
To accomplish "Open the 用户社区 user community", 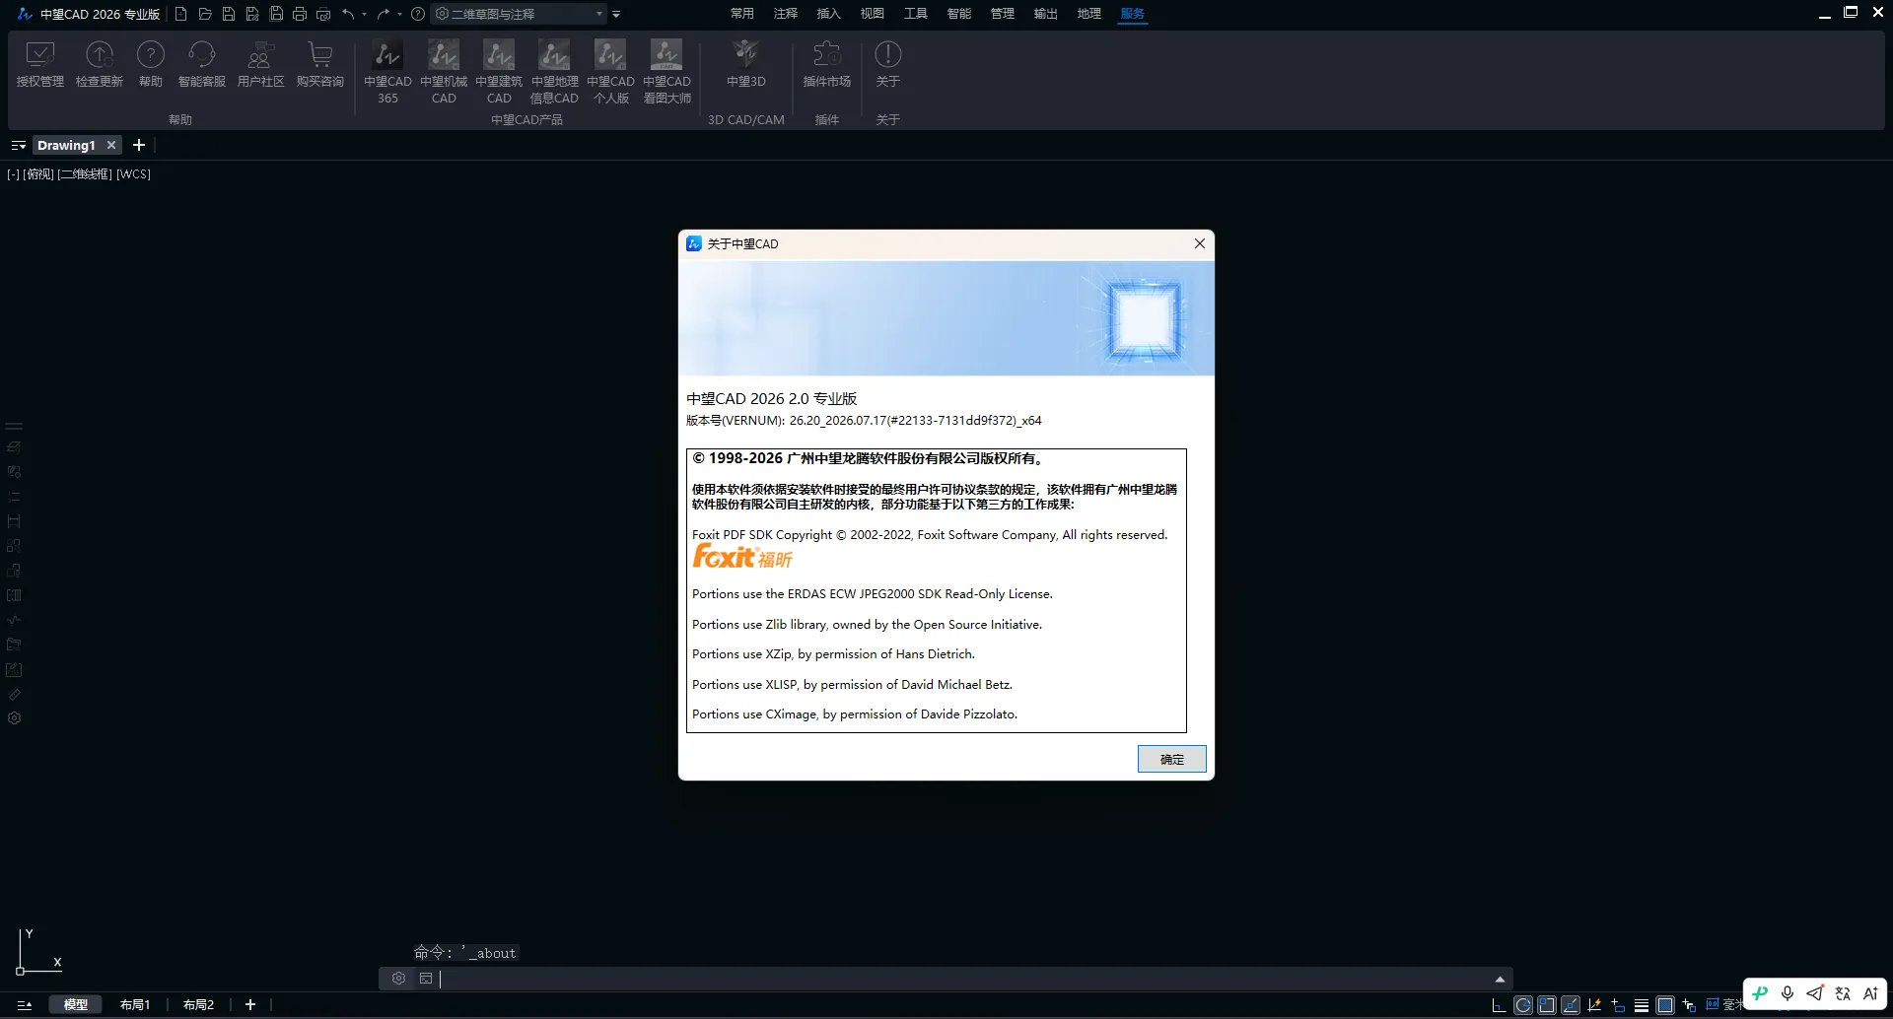I will (260, 65).
